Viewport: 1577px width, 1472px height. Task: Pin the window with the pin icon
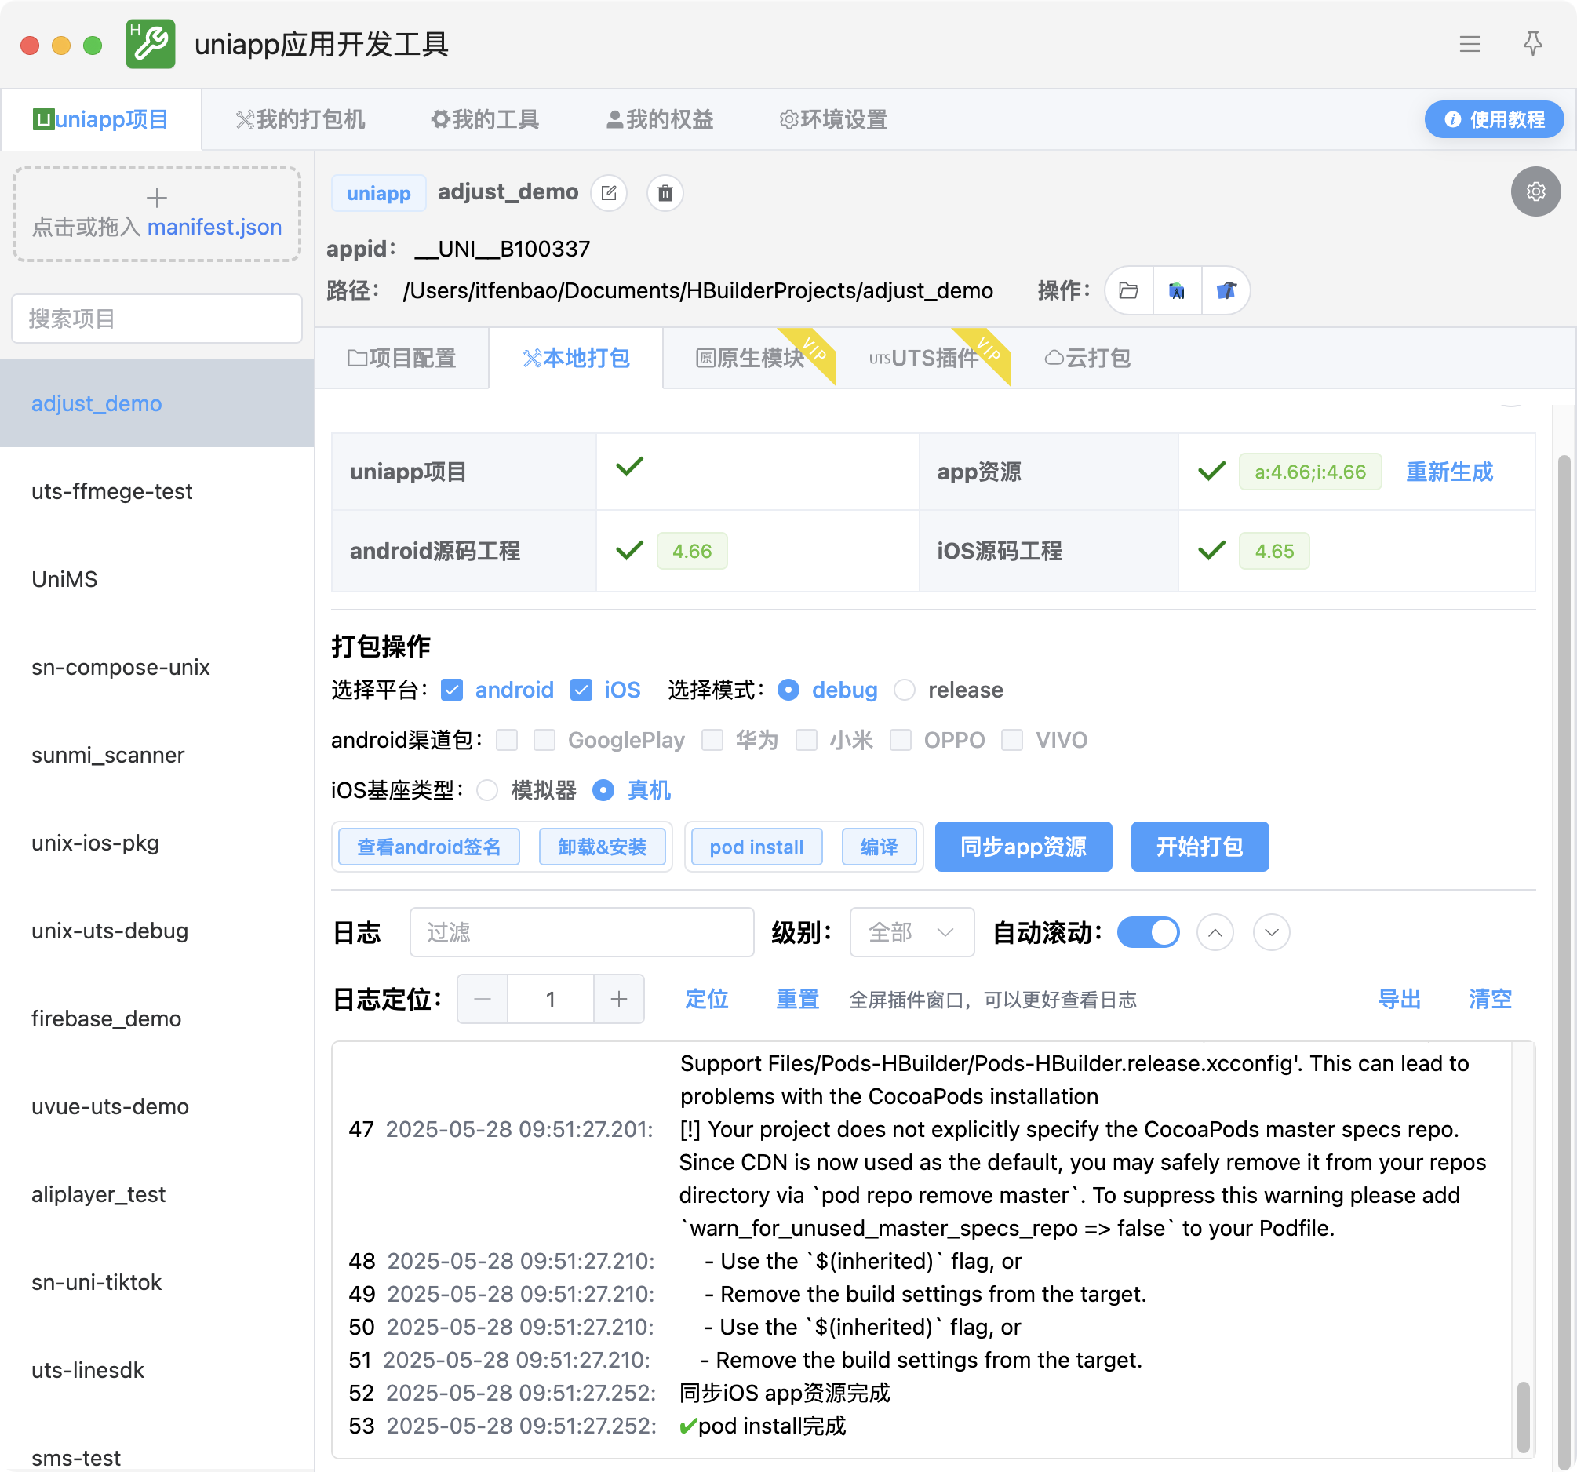[1532, 44]
